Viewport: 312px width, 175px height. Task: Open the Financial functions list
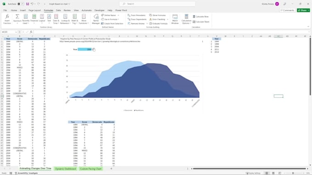[x=34, y=19]
